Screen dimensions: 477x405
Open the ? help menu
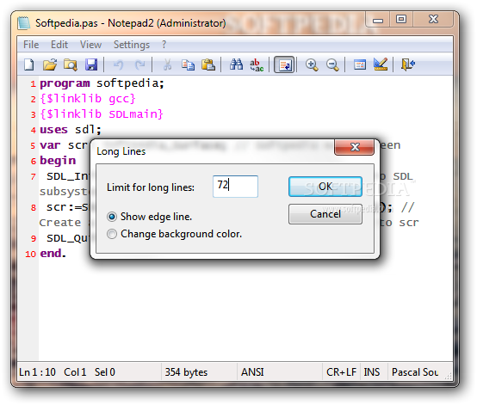[164, 45]
